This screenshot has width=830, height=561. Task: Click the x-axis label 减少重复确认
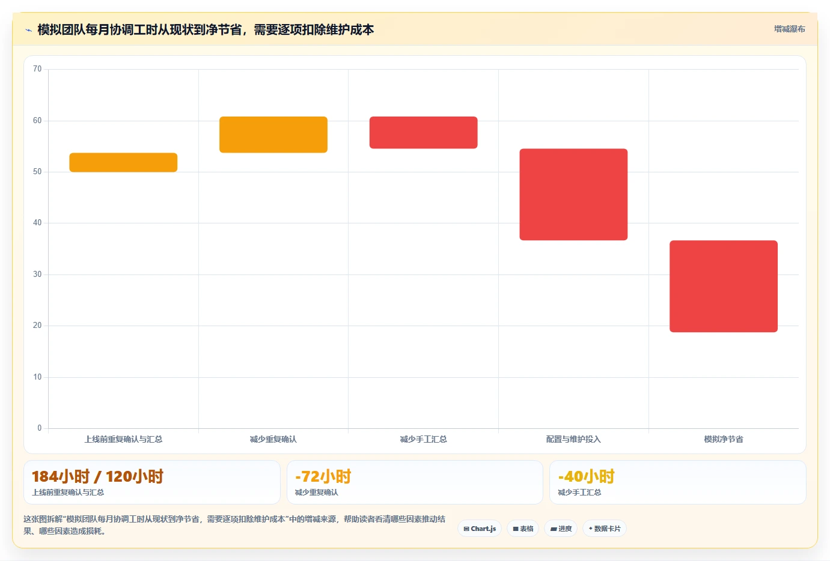pos(273,440)
